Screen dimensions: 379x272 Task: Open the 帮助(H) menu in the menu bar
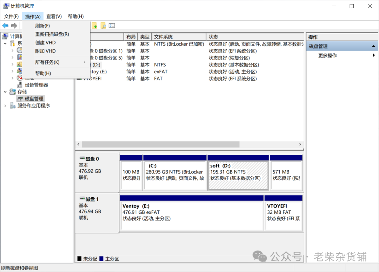[76, 16]
